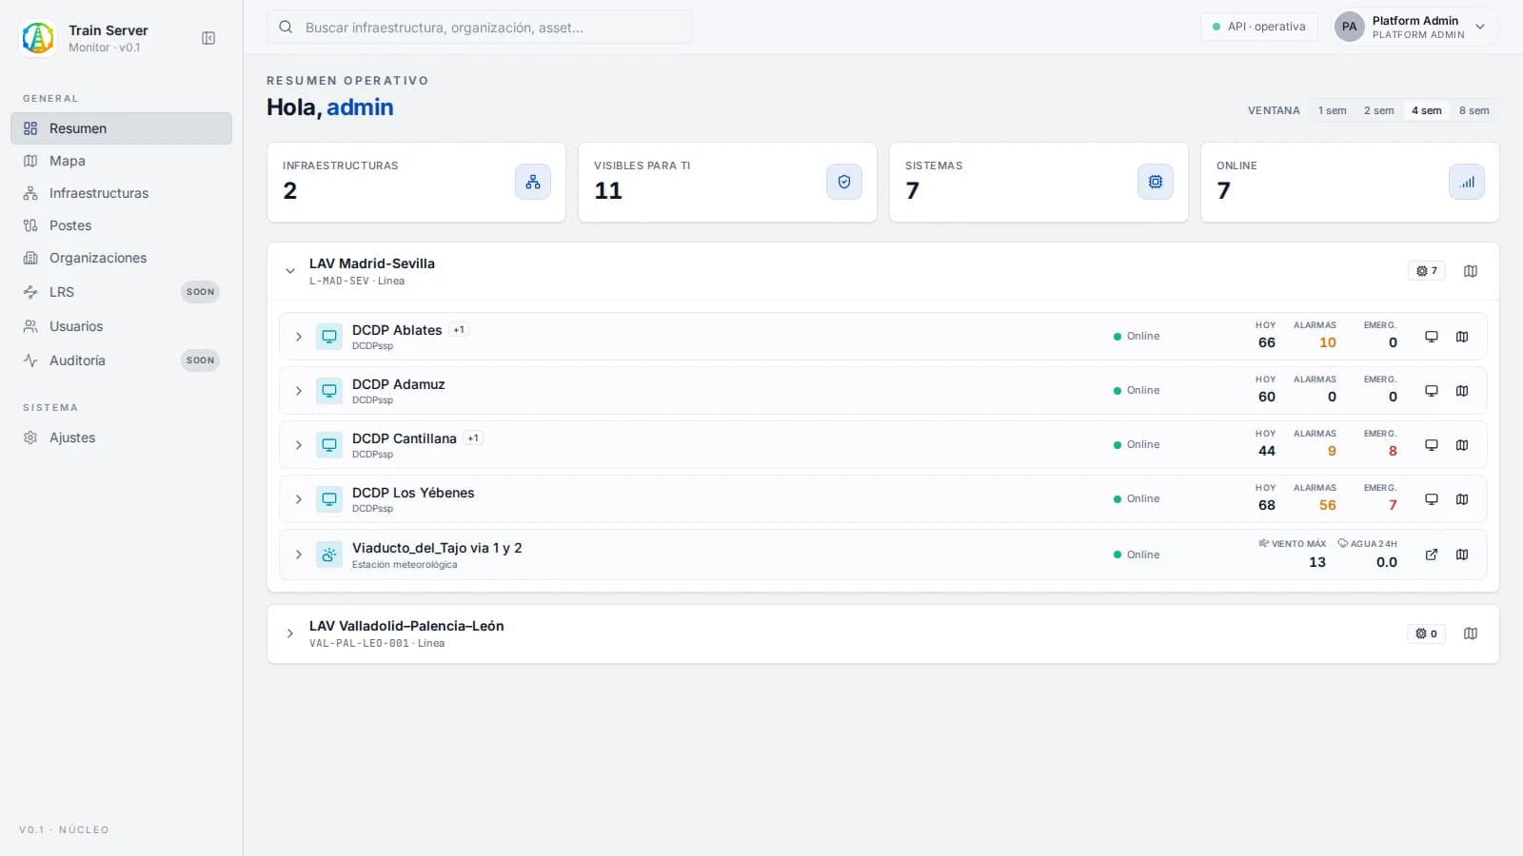Expand the Viaducto_del_Tajo via 1 y 2 row

click(298, 554)
